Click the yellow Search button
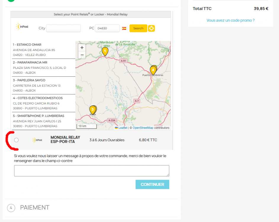The width and height of the screenshot is (279, 222). click(138, 28)
